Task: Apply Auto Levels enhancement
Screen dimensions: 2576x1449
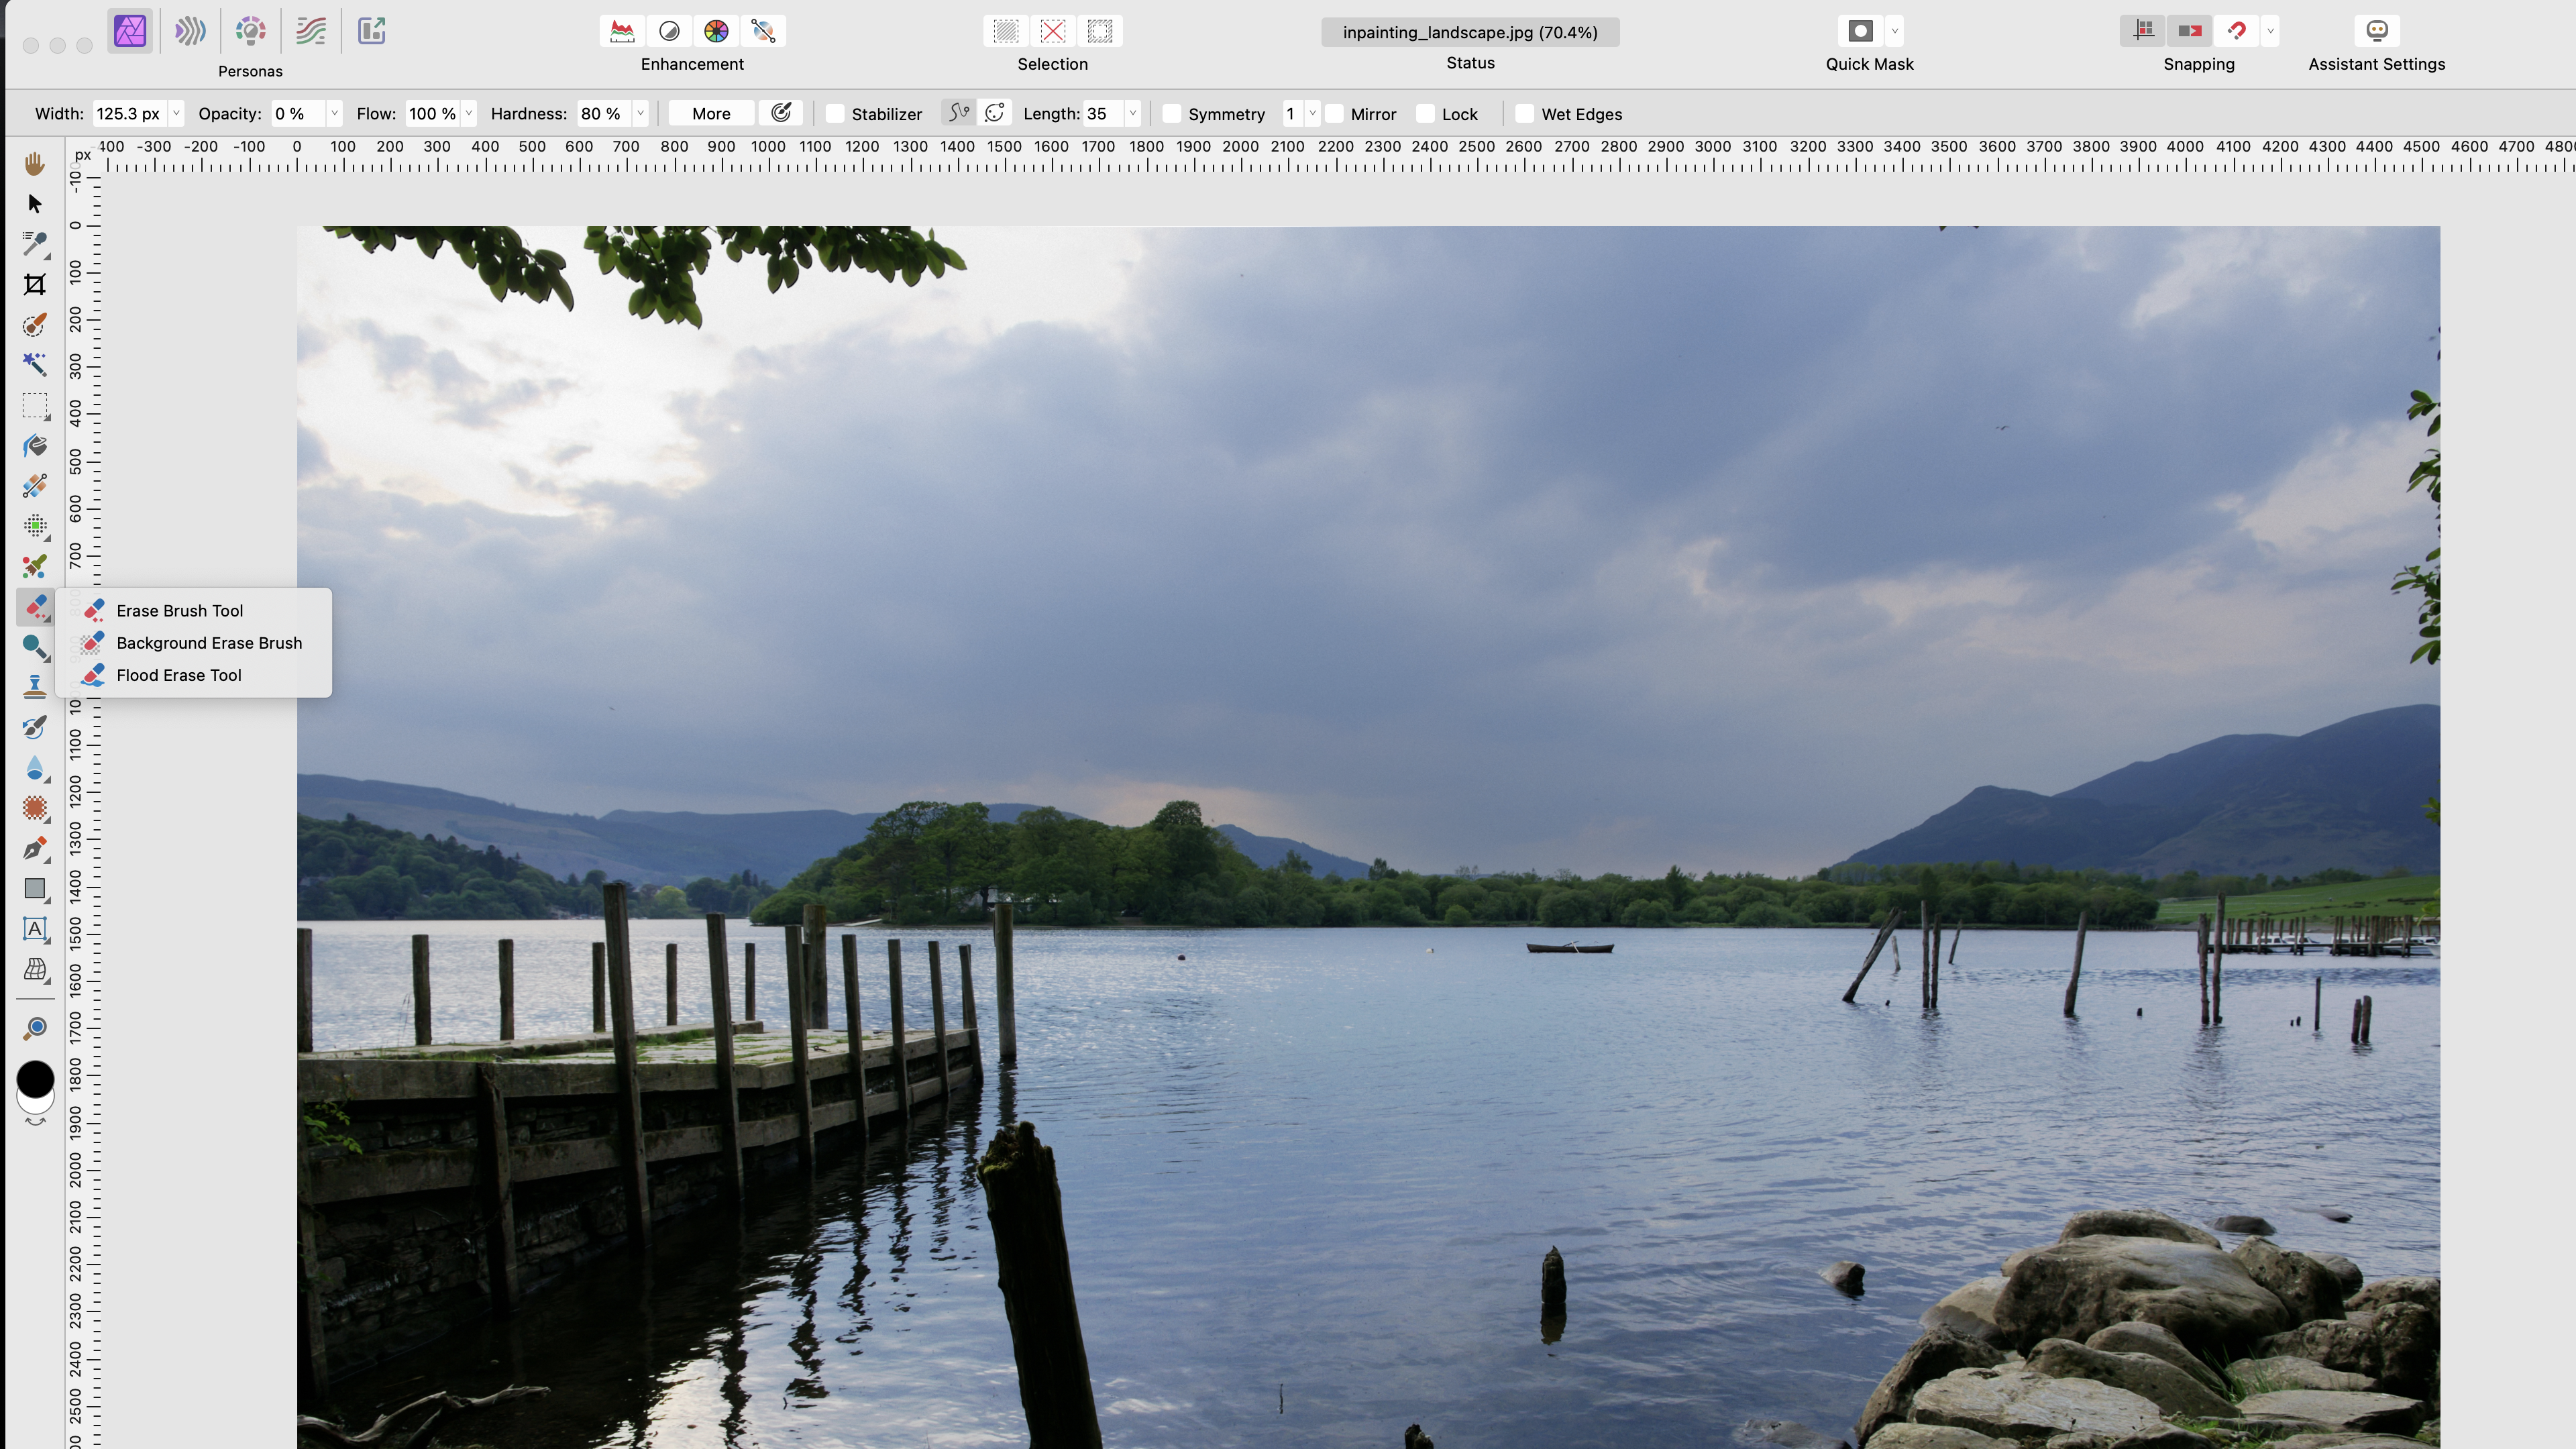Action: [x=622, y=31]
